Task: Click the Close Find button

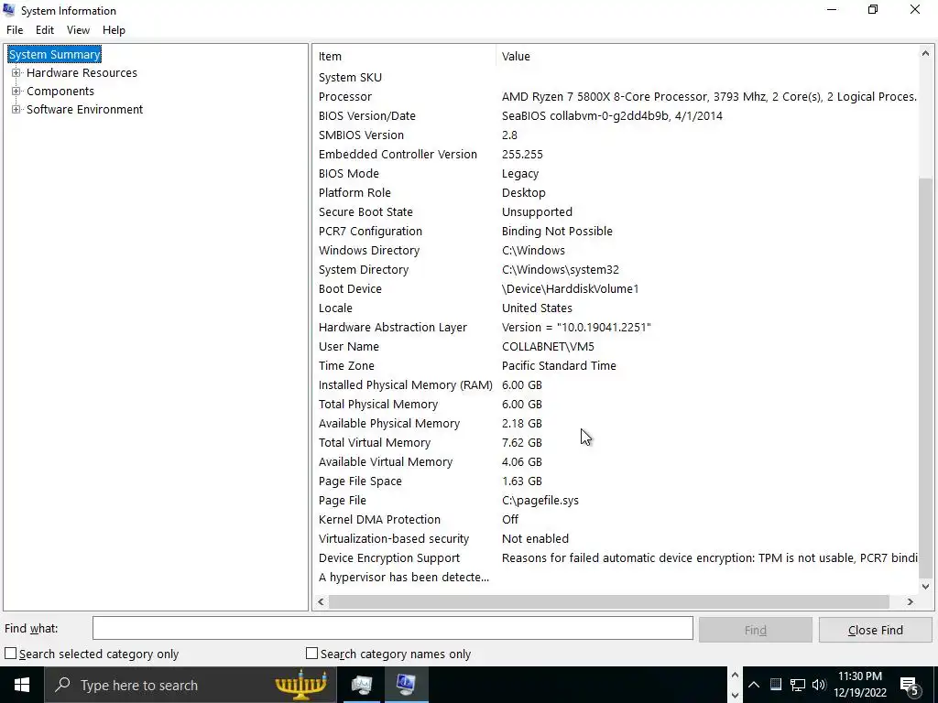Action: tap(875, 630)
